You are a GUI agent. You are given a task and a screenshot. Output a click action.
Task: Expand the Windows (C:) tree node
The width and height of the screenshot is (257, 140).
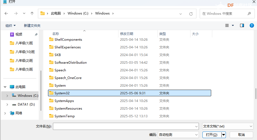click(7, 96)
